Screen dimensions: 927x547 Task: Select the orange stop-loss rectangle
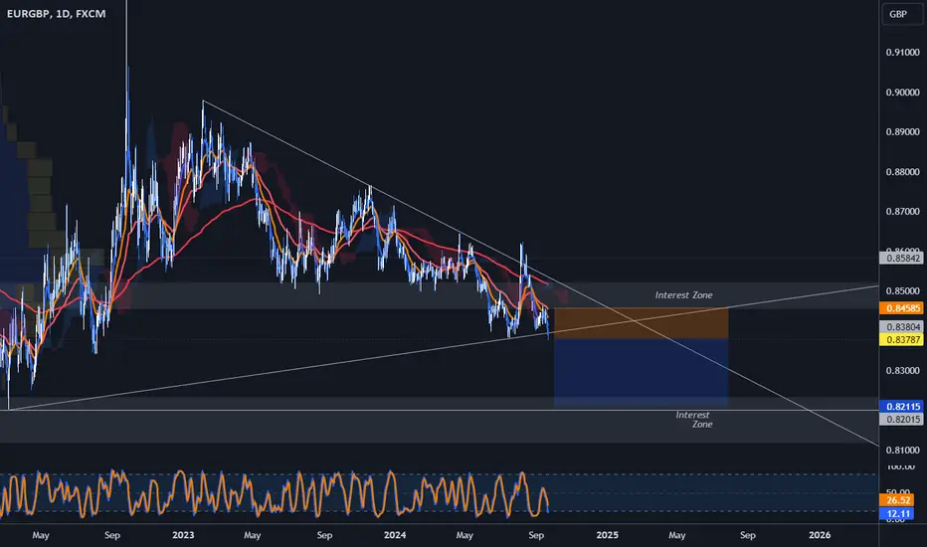641,323
